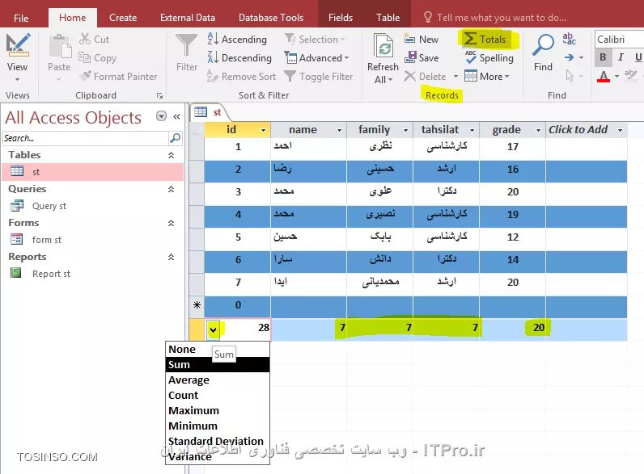Click Refresh All icon
644x474 pixels.
coord(383,45)
